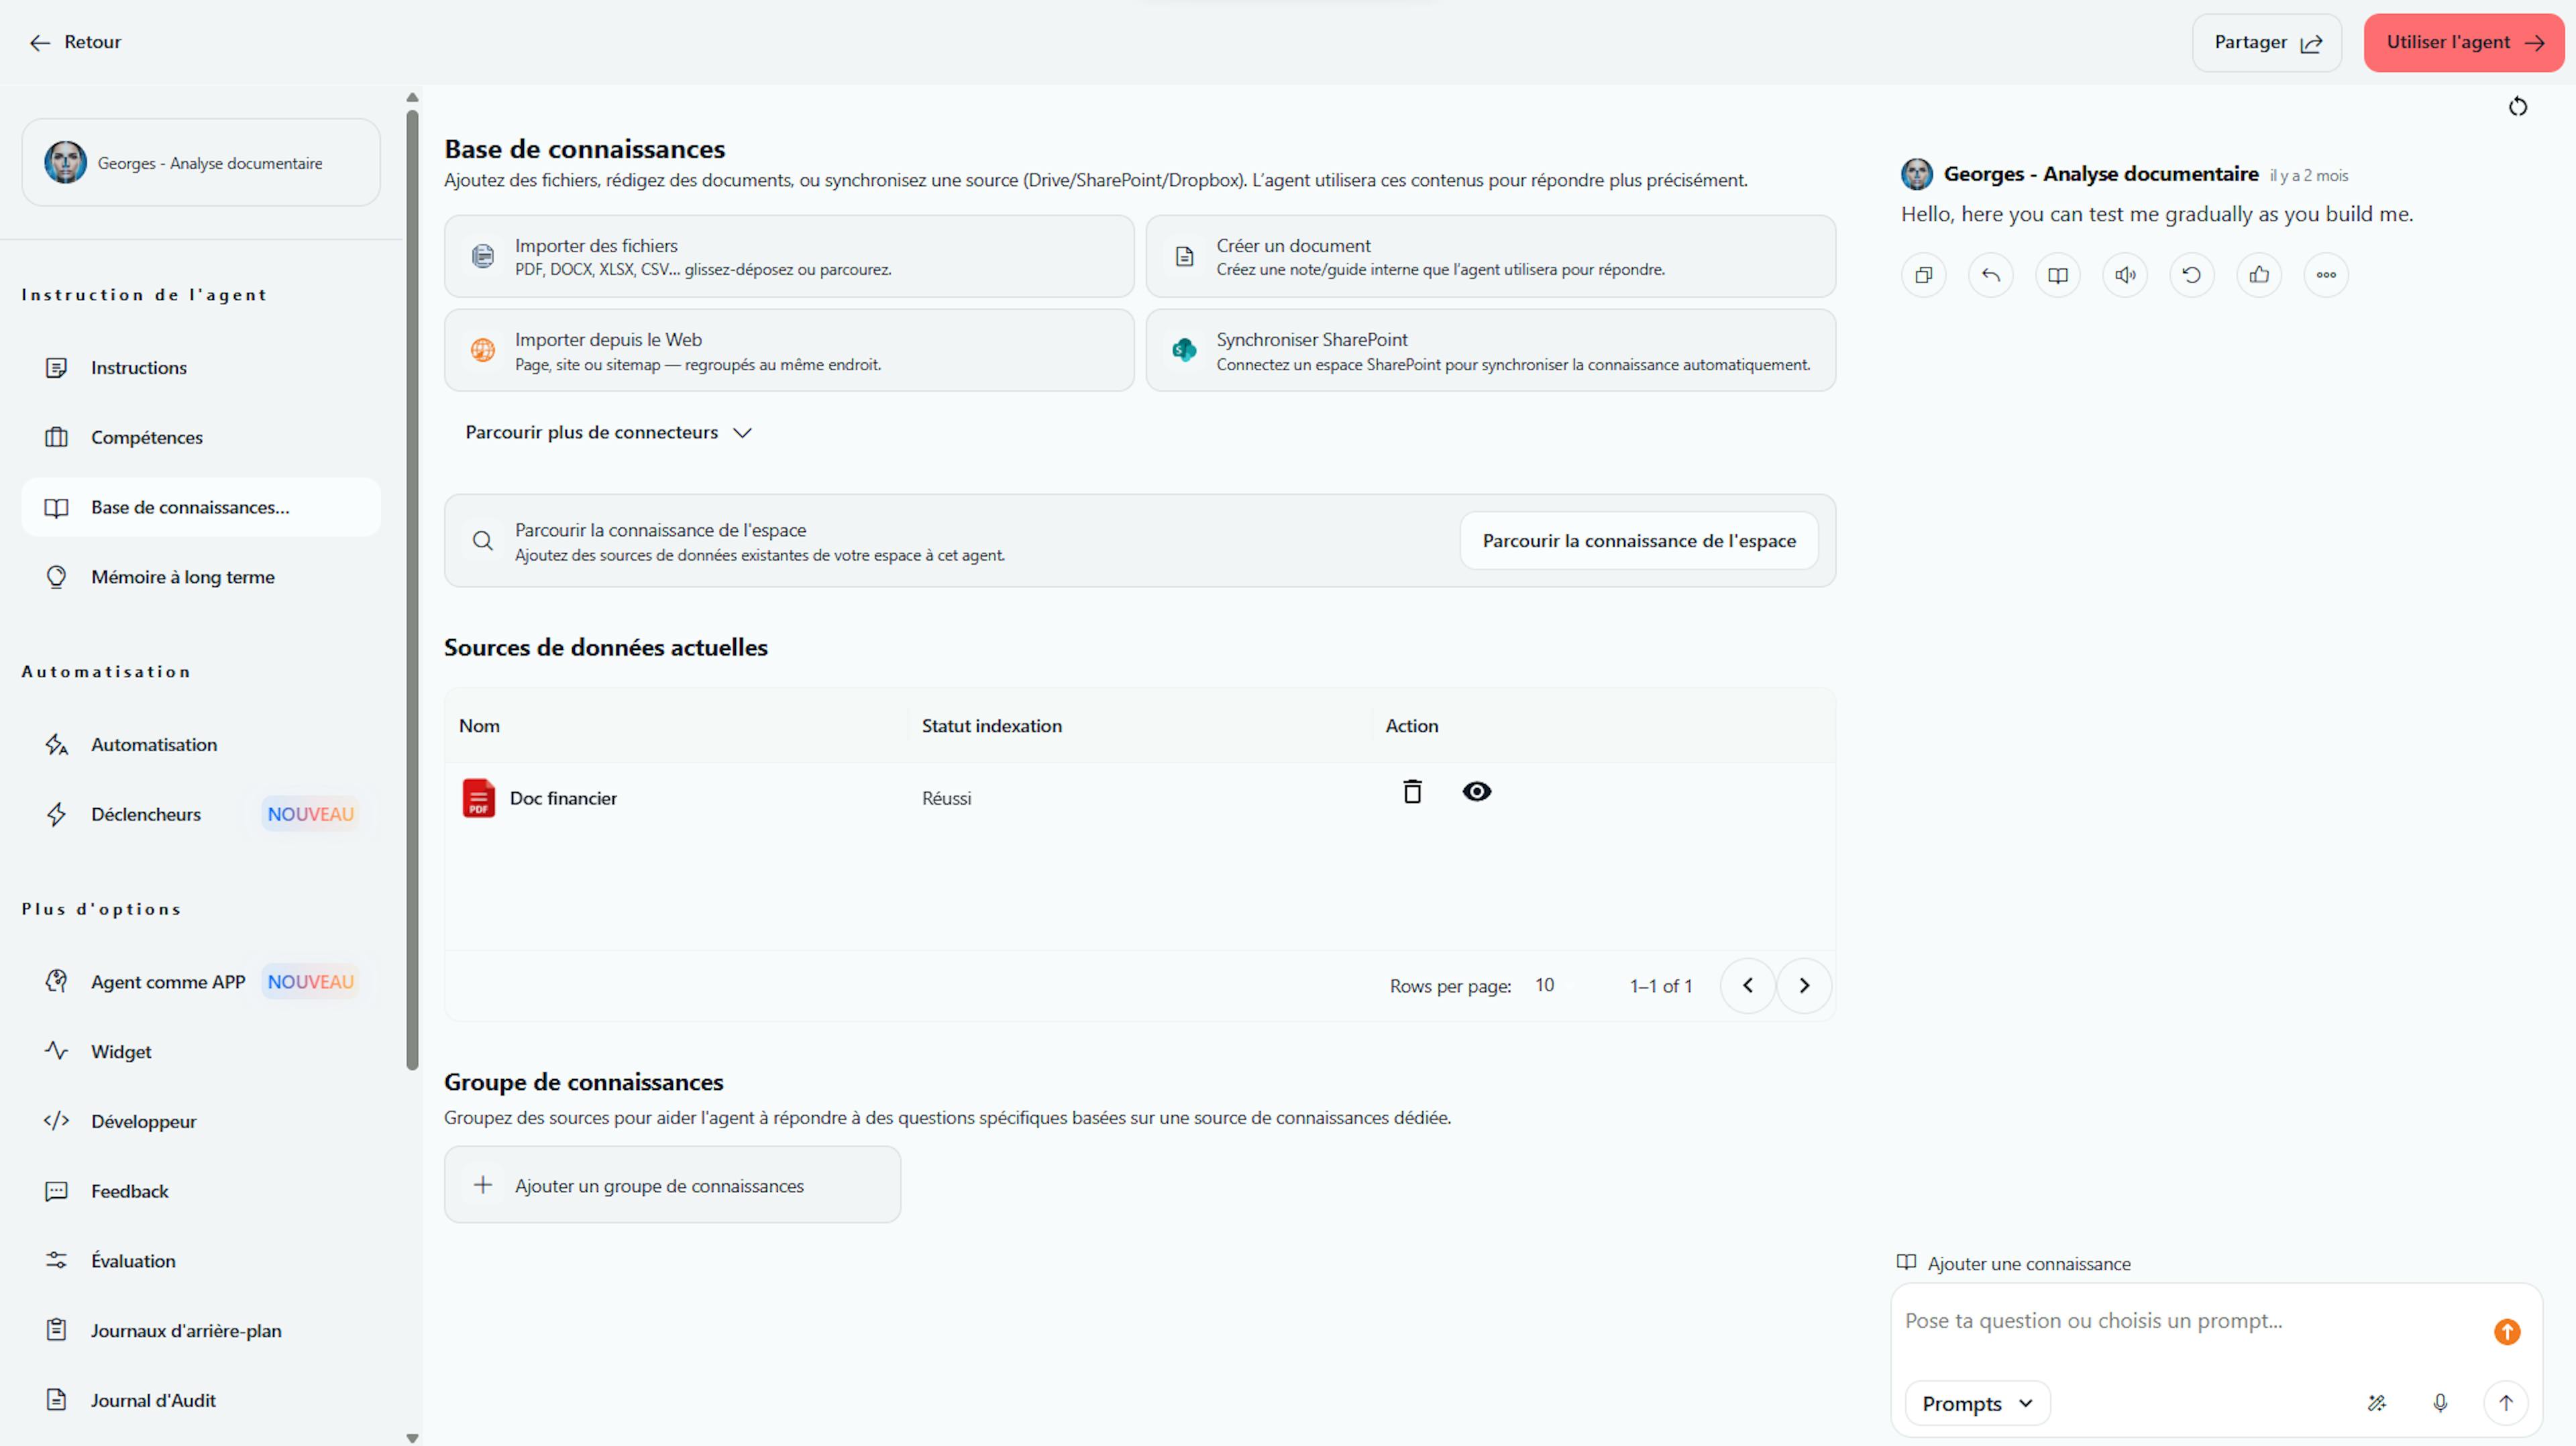Click the sidebar vertical scrollbar
The height and width of the screenshot is (1446, 2576).
tap(412, 590)
